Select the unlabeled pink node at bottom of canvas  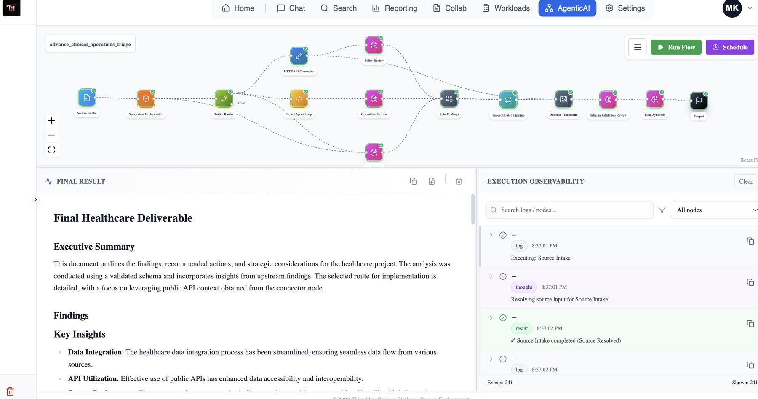tap(374, 152)
